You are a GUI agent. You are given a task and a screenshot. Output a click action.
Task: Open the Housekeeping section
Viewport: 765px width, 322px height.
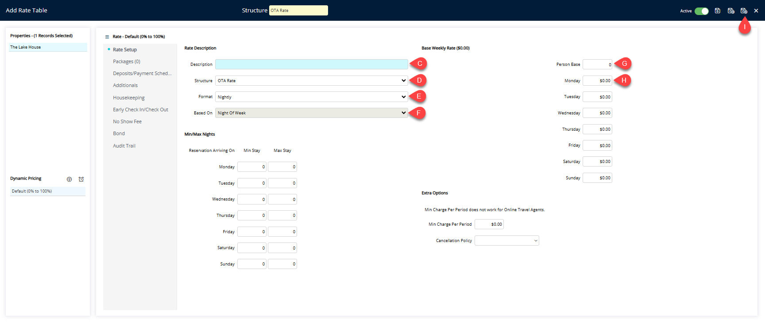click(x=129, y=98)
